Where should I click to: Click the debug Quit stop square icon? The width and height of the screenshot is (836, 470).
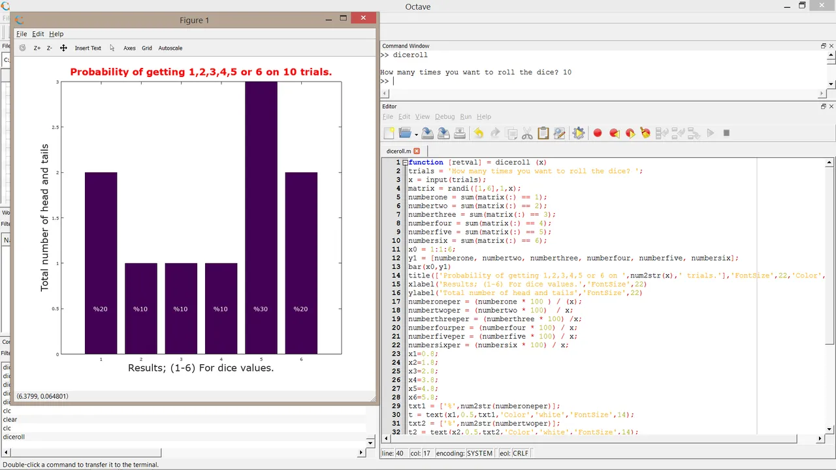pos(726,133)
